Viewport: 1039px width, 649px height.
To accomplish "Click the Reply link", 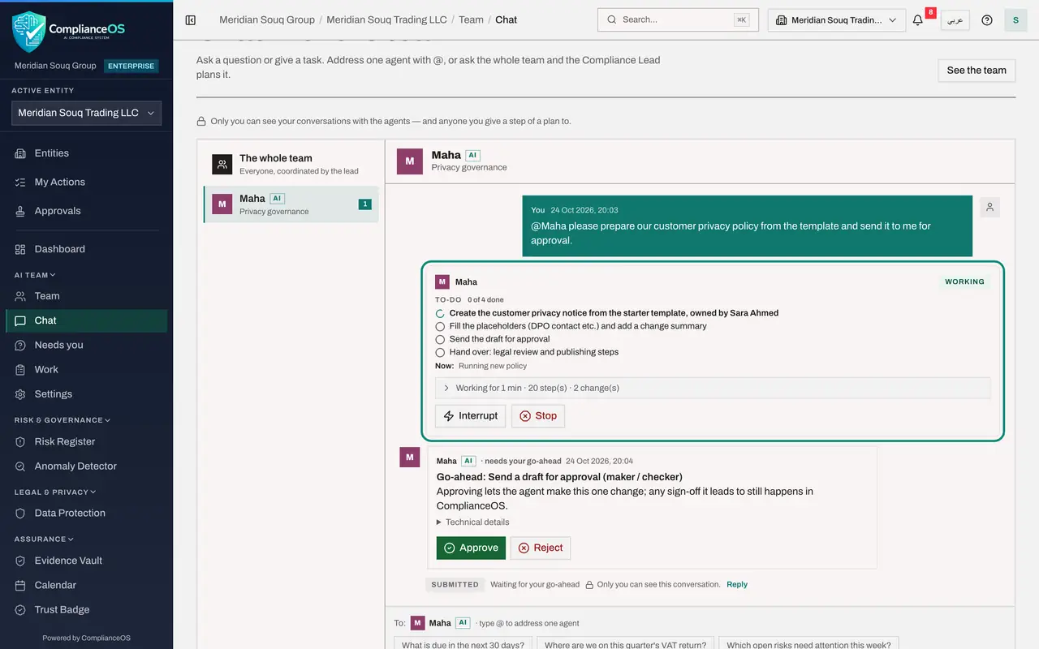I will [737, 584].
